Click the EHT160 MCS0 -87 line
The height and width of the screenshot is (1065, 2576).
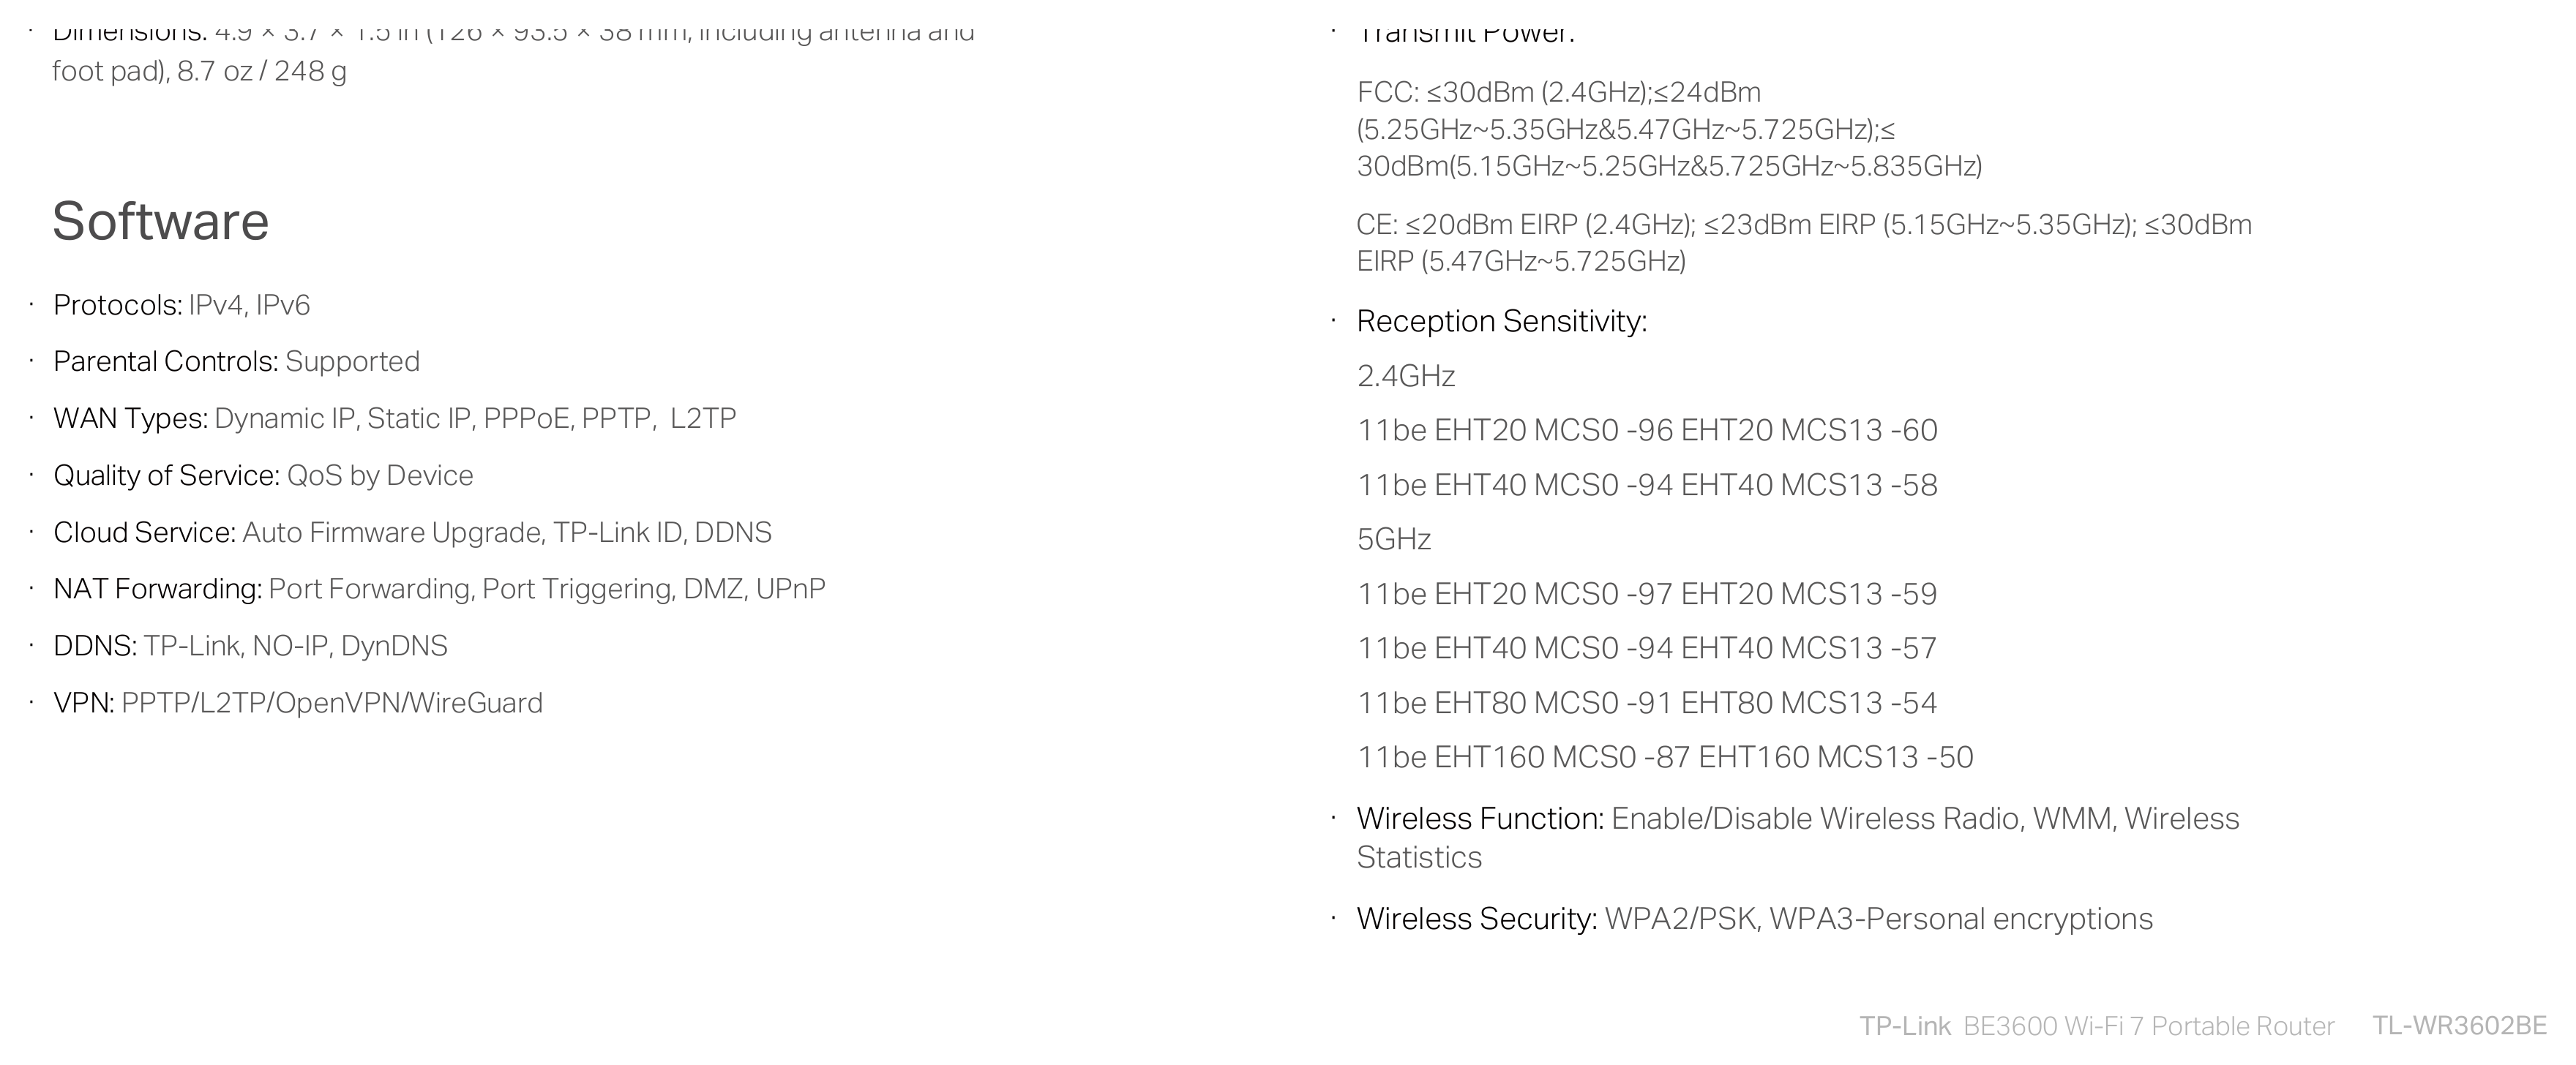pyautogui.click(x=1664, y=756)
